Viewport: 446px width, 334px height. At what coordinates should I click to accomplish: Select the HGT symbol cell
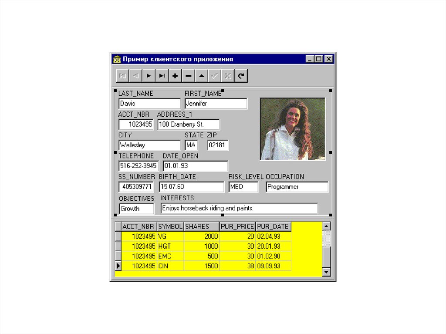[x=170, y=246]
